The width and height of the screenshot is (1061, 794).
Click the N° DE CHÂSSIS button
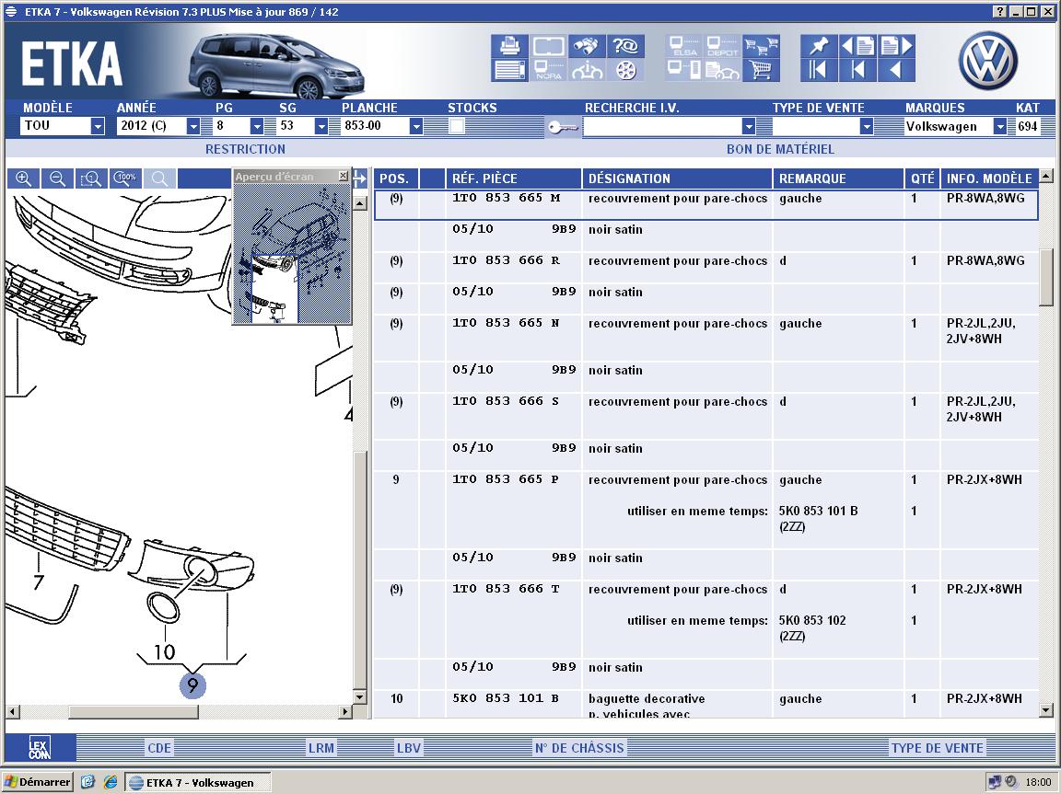pos(578,748)
